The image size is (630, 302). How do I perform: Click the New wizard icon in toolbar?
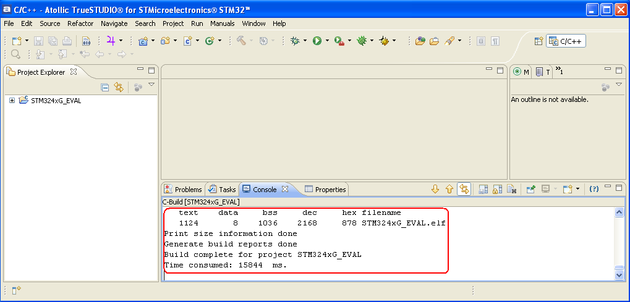[17, 41]
